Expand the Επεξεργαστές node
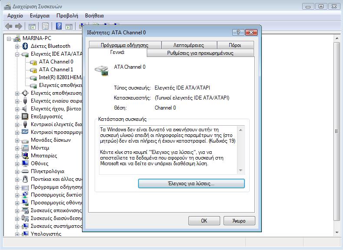Viewport: 343px width, 250px height. (x=17, y=117)
